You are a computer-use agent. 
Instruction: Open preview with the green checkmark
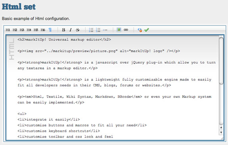(147, 30)
